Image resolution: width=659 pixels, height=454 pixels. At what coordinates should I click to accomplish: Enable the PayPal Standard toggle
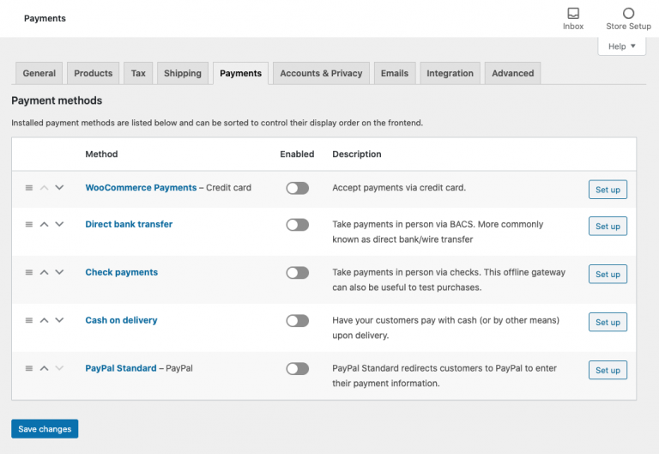pyautogui.click(x=298, y=369)
